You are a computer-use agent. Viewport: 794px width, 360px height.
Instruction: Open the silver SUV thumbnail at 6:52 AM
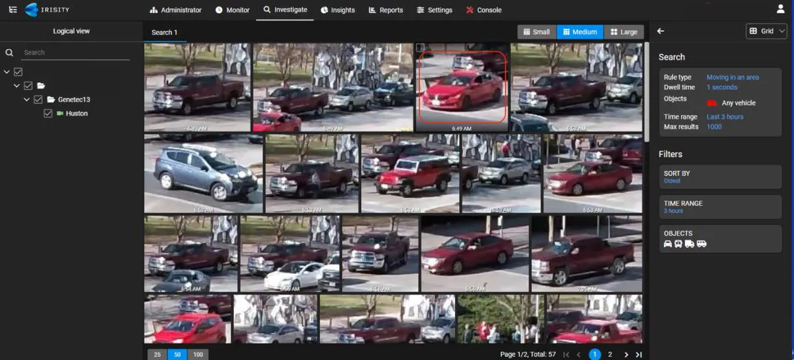[204, 174]
